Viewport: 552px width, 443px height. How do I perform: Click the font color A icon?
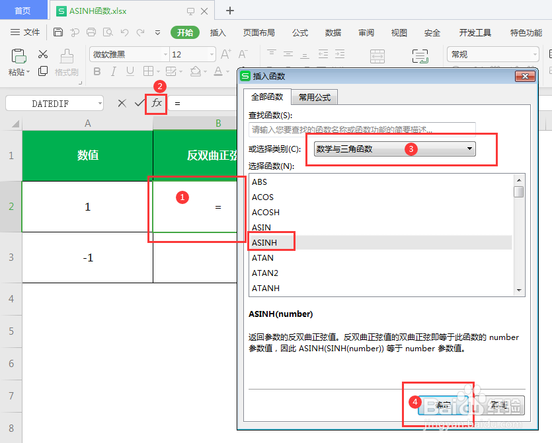tap(218, 71)
